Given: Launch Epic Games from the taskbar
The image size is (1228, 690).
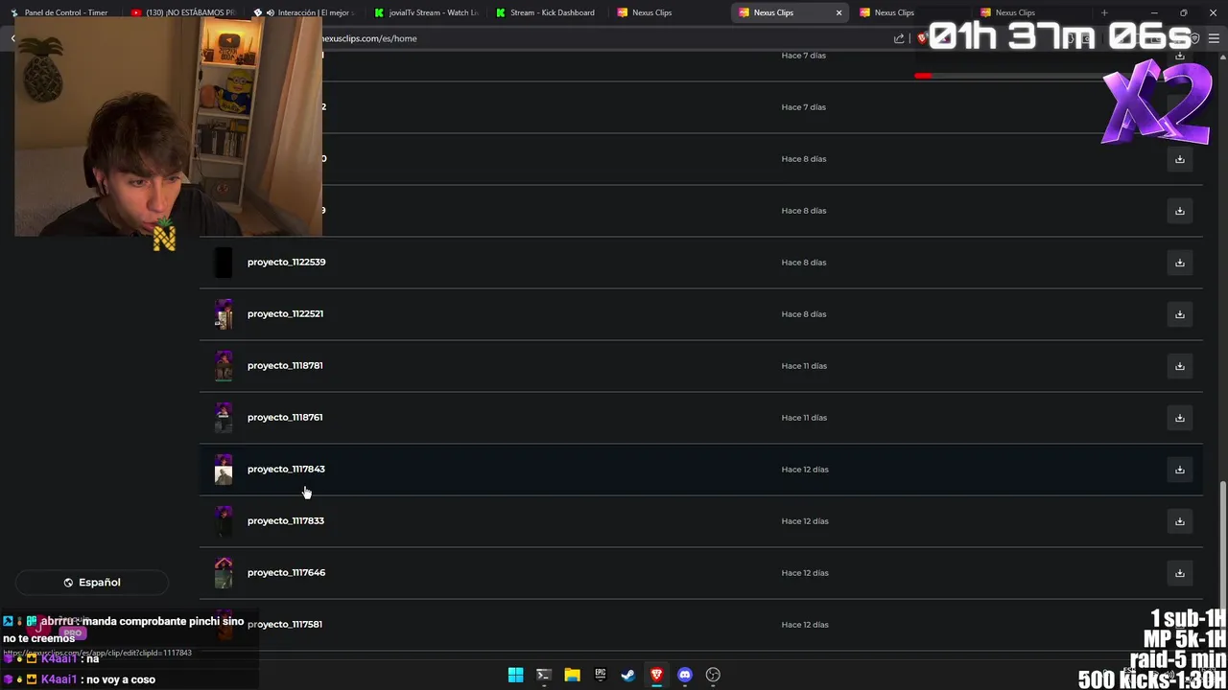Looking at the screenshot, I should [x=601, y=675].
